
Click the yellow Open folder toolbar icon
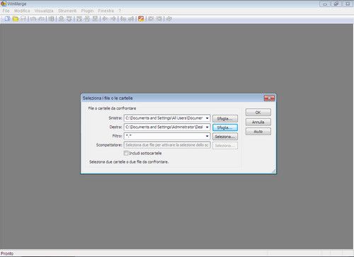16,18
